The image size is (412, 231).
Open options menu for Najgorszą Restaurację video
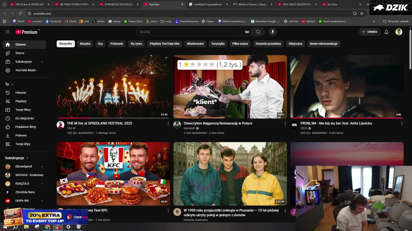[285, 124]
